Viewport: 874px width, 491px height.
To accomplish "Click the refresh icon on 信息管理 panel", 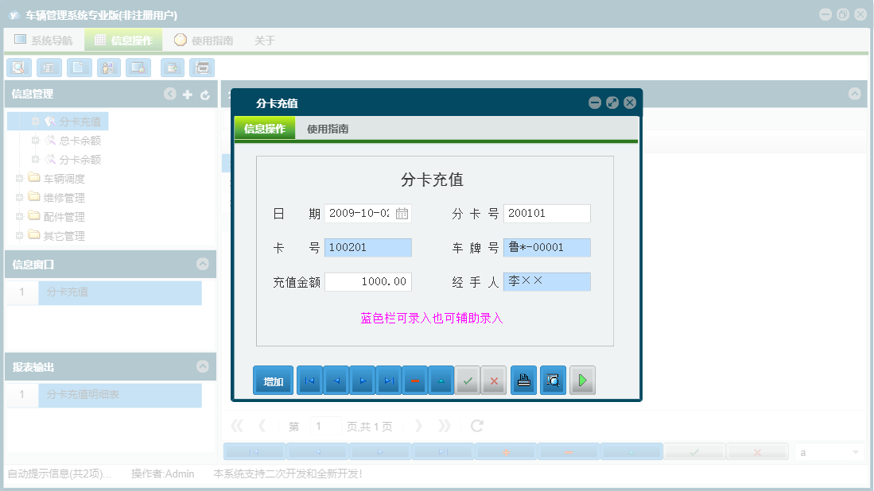I will (x=205, y=94).
